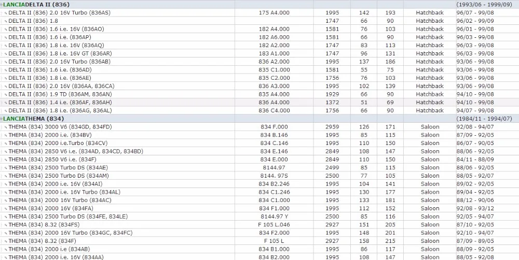This screenshot has height=260, width=519.
Task: Click Hatchback in the 1.9 TD row
Action: coord(430,94)
